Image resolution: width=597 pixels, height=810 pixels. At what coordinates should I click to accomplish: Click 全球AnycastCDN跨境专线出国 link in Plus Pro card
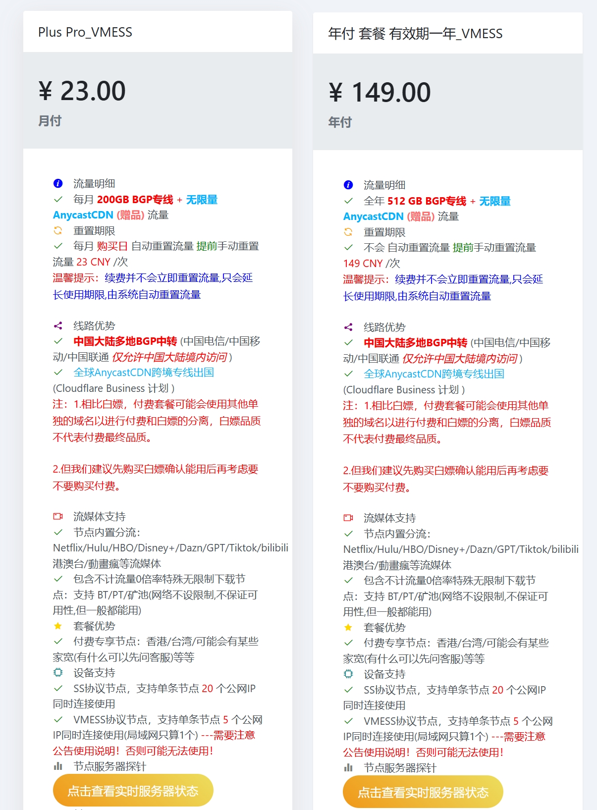click(144, 373)
